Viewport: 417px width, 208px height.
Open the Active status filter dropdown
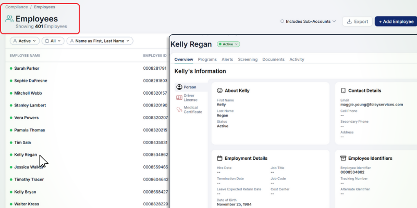pos(24,41)
